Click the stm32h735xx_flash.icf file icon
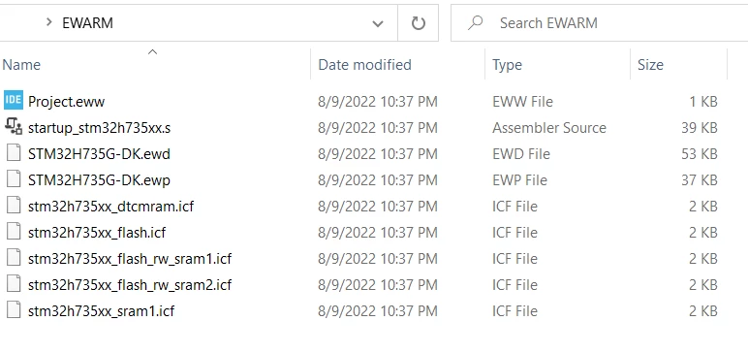 tap(14, 232)
